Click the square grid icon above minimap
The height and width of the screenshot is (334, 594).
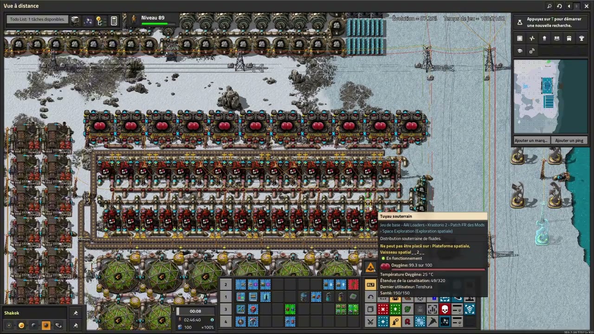tap(520, 38)
